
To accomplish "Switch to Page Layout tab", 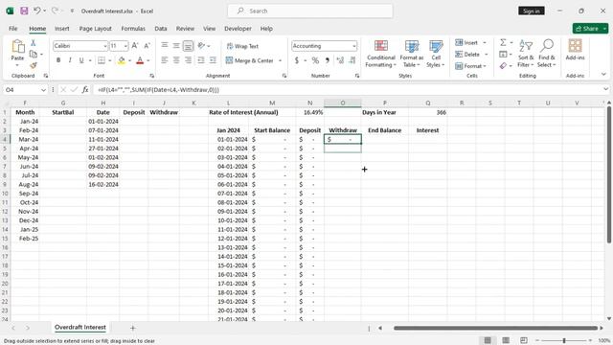I will point(96,29).
